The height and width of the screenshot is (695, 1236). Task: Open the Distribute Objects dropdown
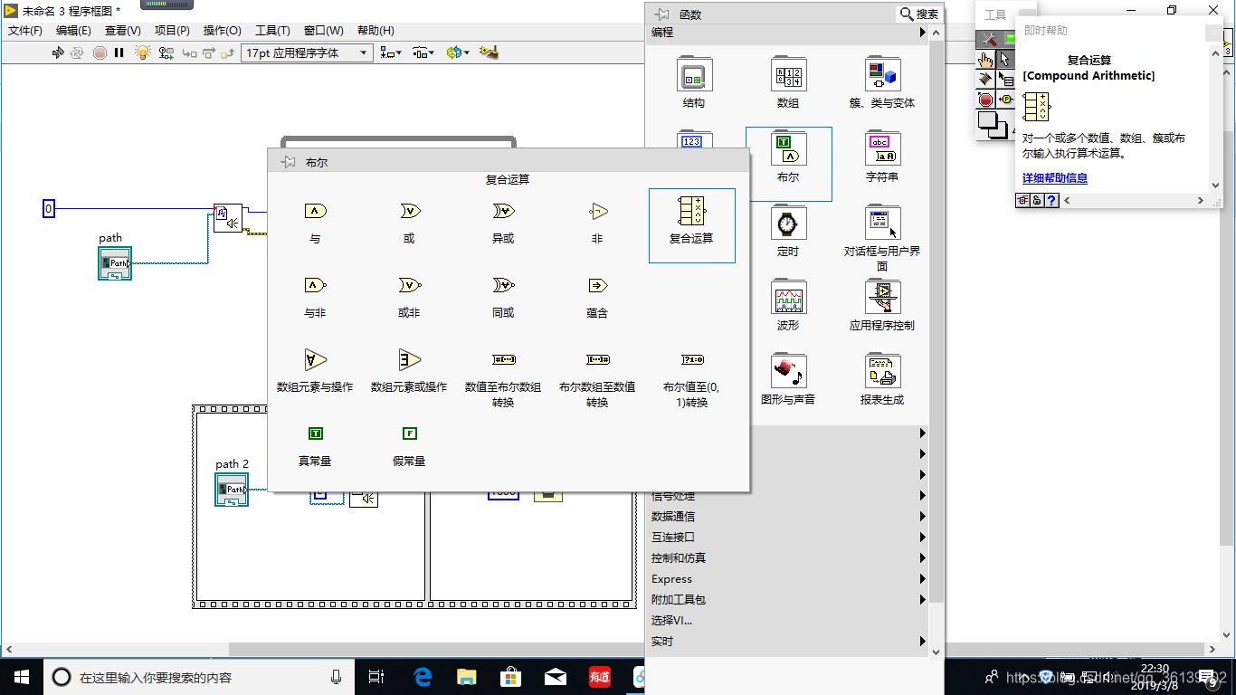[x=423, y=52]
